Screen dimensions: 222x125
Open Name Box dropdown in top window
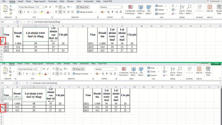pos(14,22)
